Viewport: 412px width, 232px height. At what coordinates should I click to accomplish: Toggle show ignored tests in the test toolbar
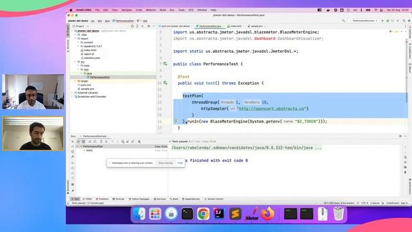pyautogui.click(x=84, y=142)
